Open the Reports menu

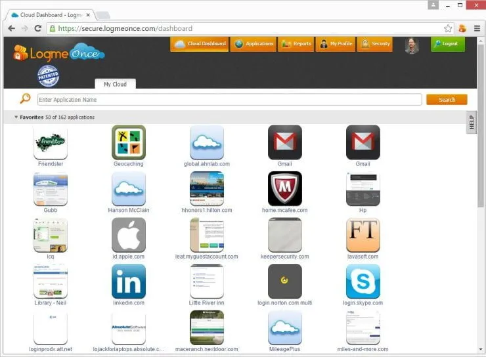[x=296, y=44]
